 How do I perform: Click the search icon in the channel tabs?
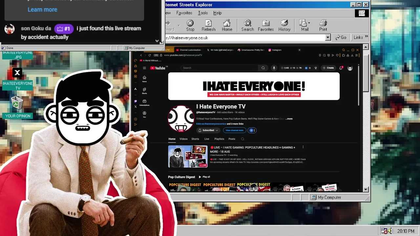242,139
